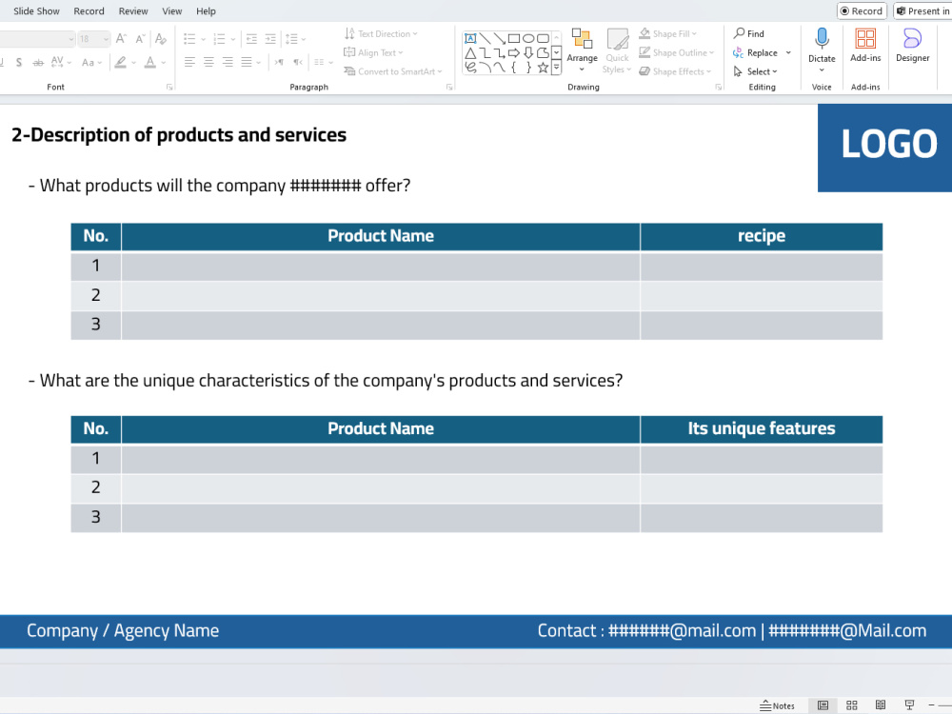This screenshot has width=952, height=714.
Task: Open the Slide Show tab
Action: click(x=36, y=10)
